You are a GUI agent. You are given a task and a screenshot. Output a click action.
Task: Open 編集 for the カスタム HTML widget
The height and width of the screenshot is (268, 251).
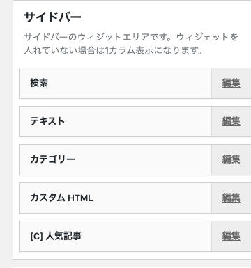coord(231,198)
